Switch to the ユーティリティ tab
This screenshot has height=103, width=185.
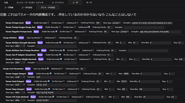pyautogui.click(x=58, y=2)
